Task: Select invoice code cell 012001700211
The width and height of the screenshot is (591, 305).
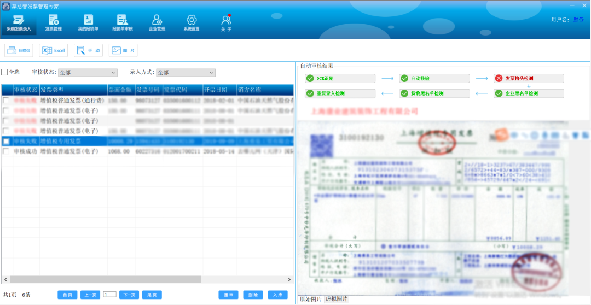Action: pos(183,151)
